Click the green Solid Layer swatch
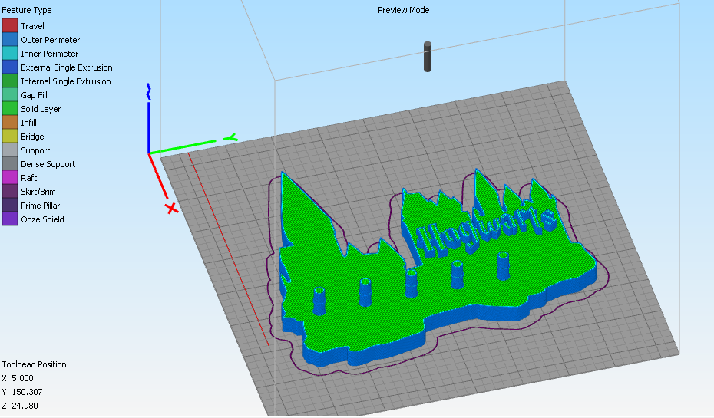Screen dimensions: 714x418 [x=10, y=108]
